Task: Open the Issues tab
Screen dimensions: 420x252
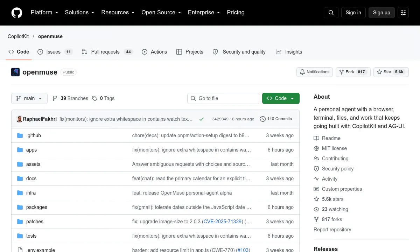Action: pyautogui.click(x=55, y=52)
